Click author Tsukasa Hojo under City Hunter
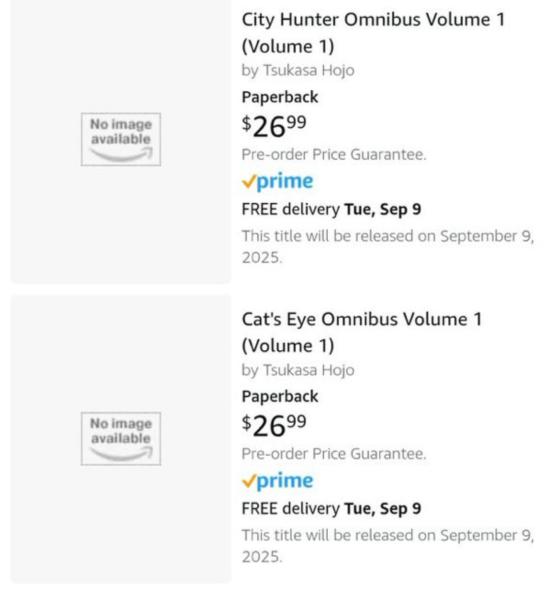This screenshot has height=590, width=550. (309, 71)
